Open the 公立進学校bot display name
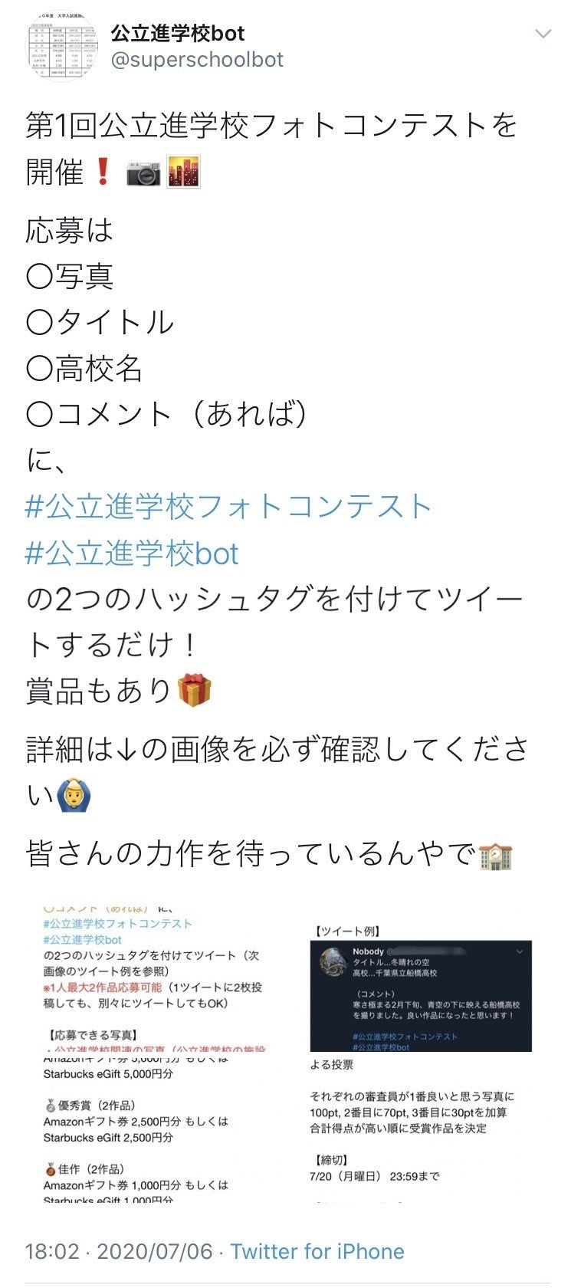This screenshot has width=571, height=1288. (178, 33)
